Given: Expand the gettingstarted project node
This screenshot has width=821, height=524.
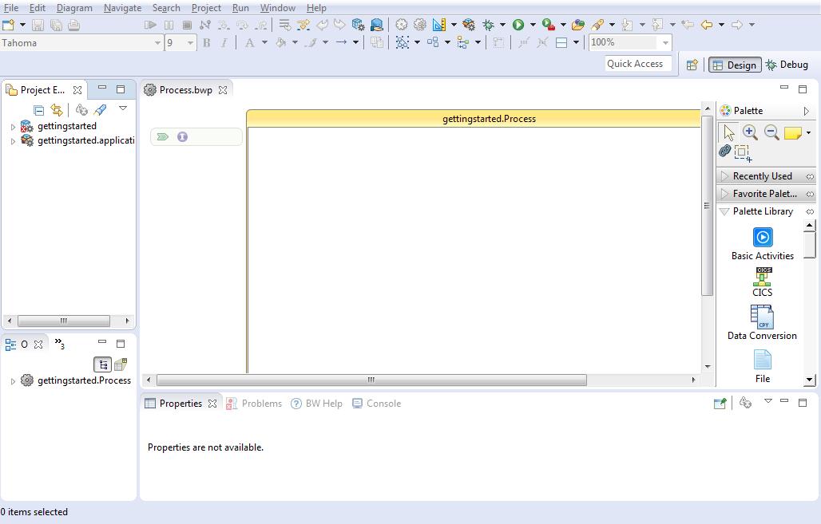Looking at the screenshot, I should pyautogui.click(x=13, y=125).
